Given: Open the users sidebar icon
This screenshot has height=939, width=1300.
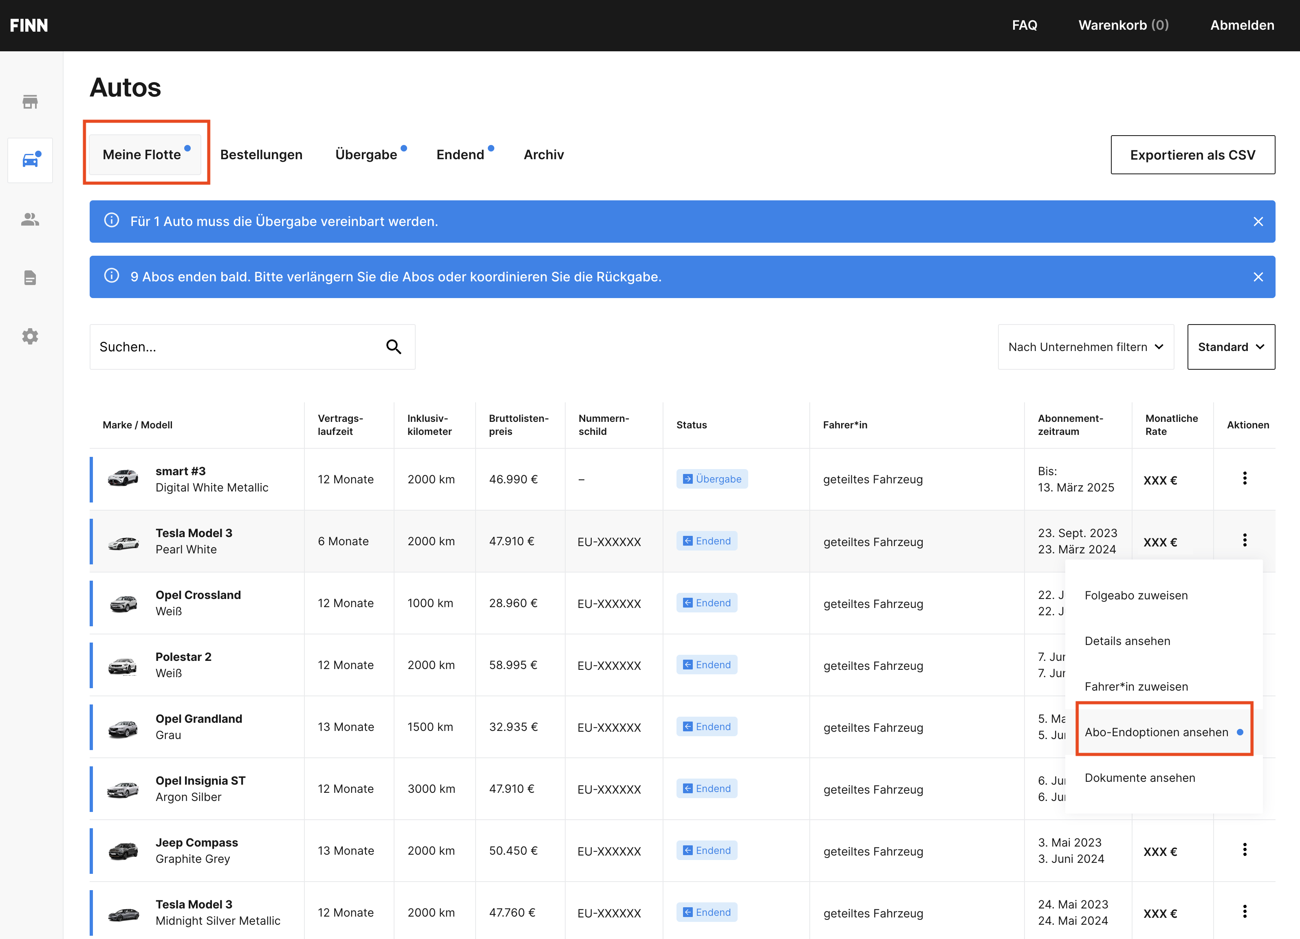Looking at the screenshot, I should coord(30,219).
